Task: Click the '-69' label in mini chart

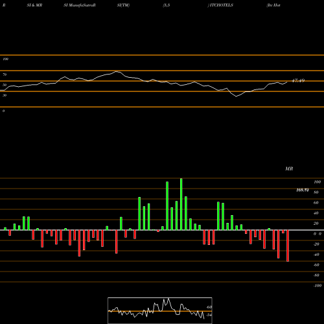Action: [x=209, y=307]
